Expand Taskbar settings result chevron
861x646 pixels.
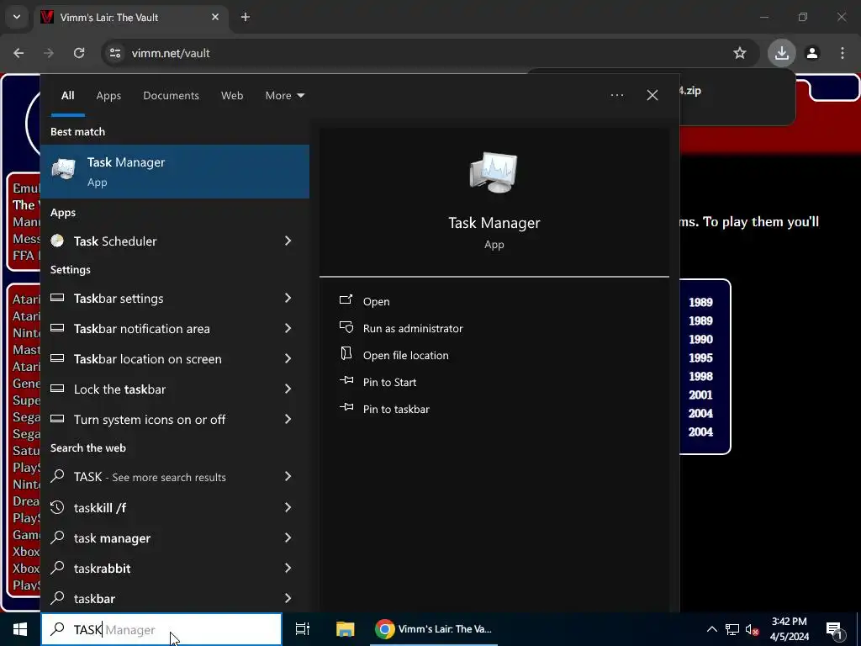coord(288,298)
